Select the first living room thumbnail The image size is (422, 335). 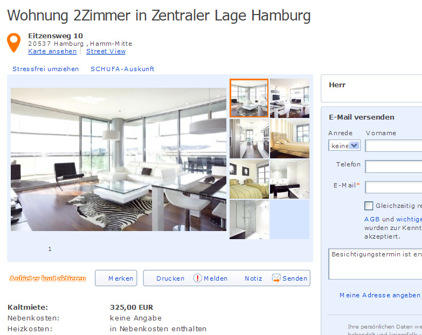[x=249, y=98]
